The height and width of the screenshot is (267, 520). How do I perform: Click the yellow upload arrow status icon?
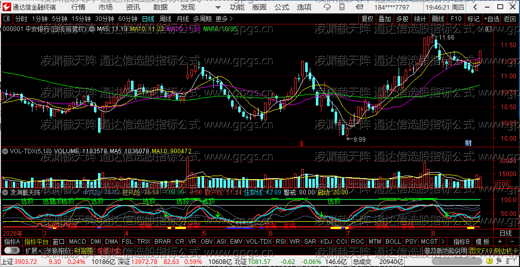(x=490, y=261)
